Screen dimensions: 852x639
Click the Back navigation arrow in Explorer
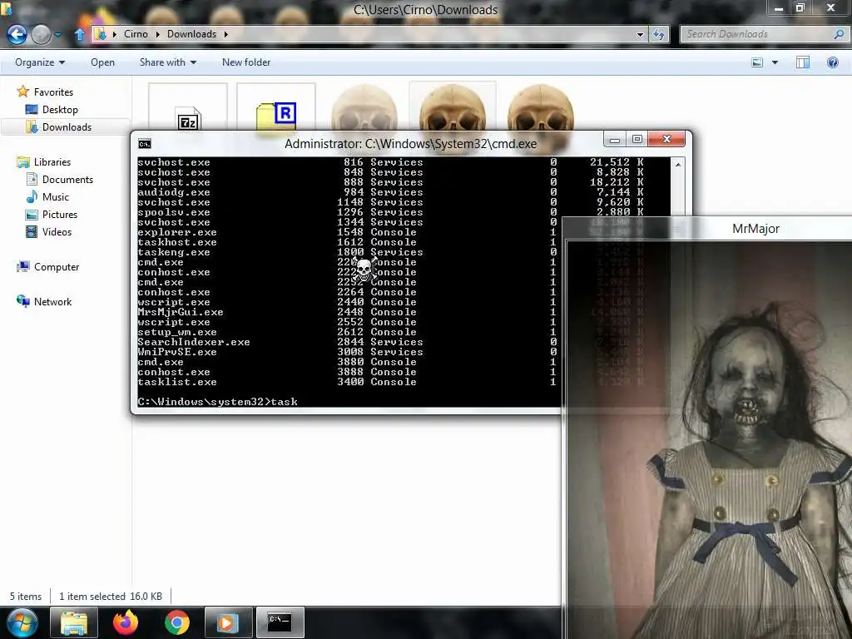[17, 35]
